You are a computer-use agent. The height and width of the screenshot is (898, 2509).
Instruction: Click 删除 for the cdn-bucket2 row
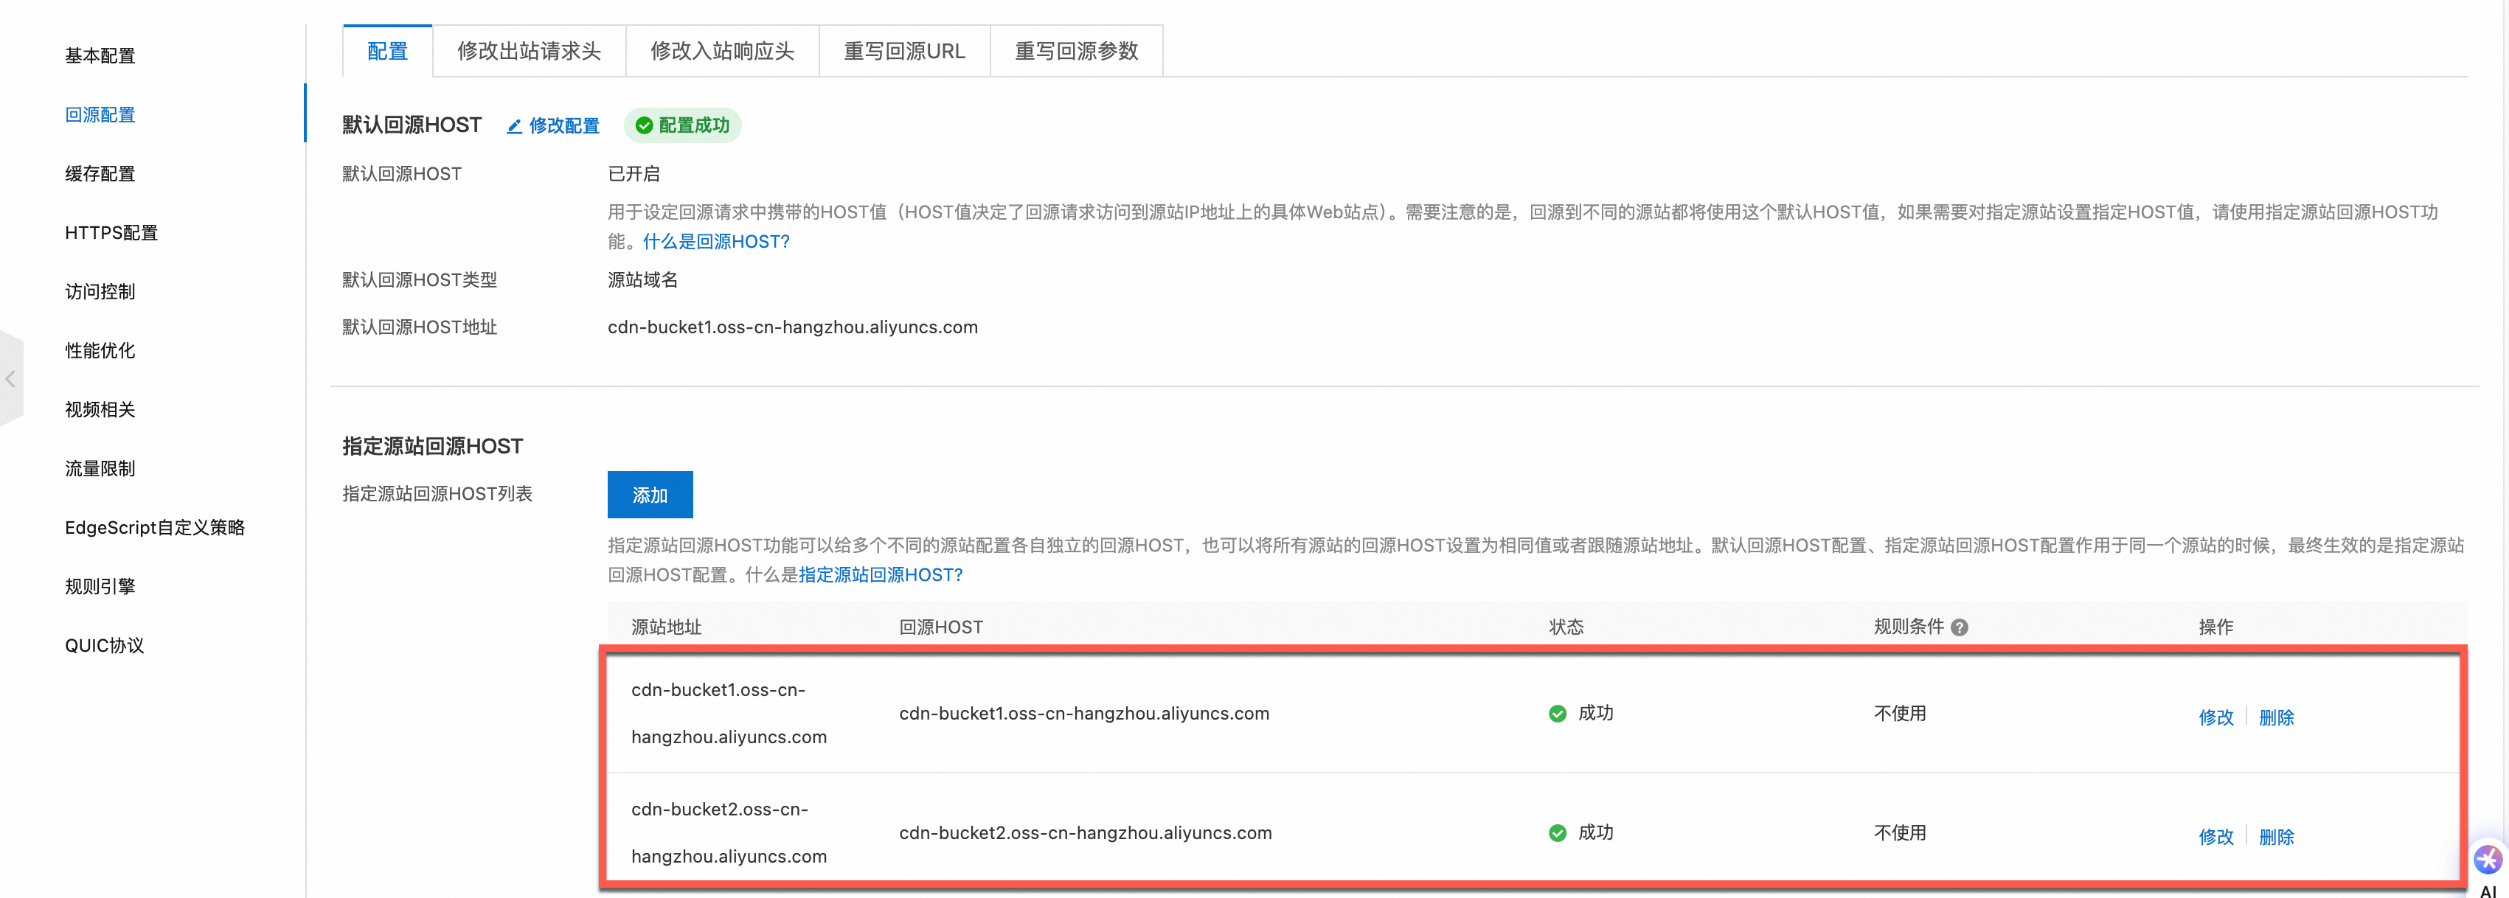tap(2276, 838)
